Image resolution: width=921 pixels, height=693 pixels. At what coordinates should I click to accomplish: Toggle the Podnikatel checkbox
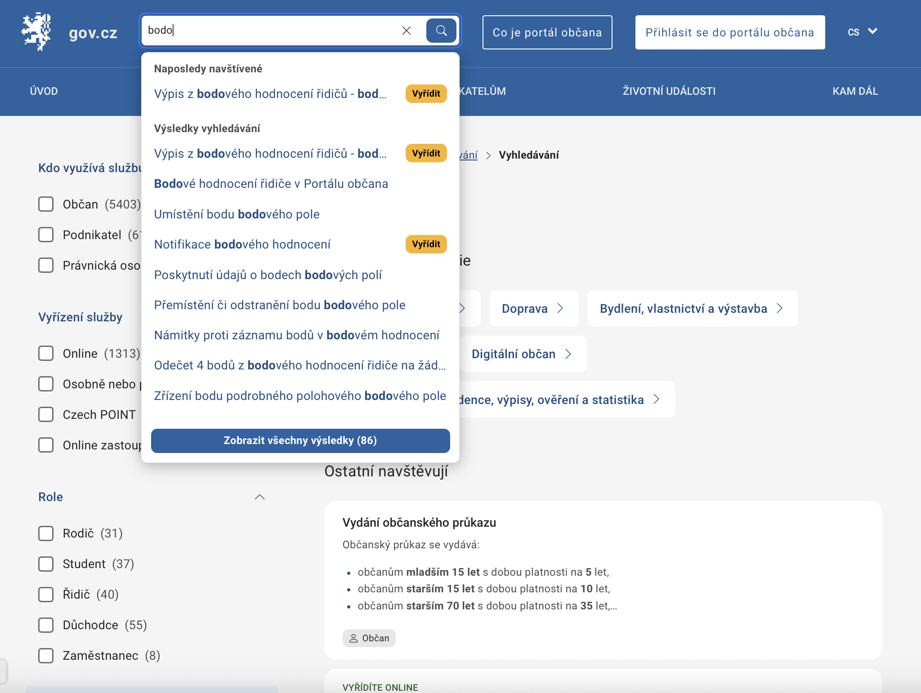tap(46, 235)
